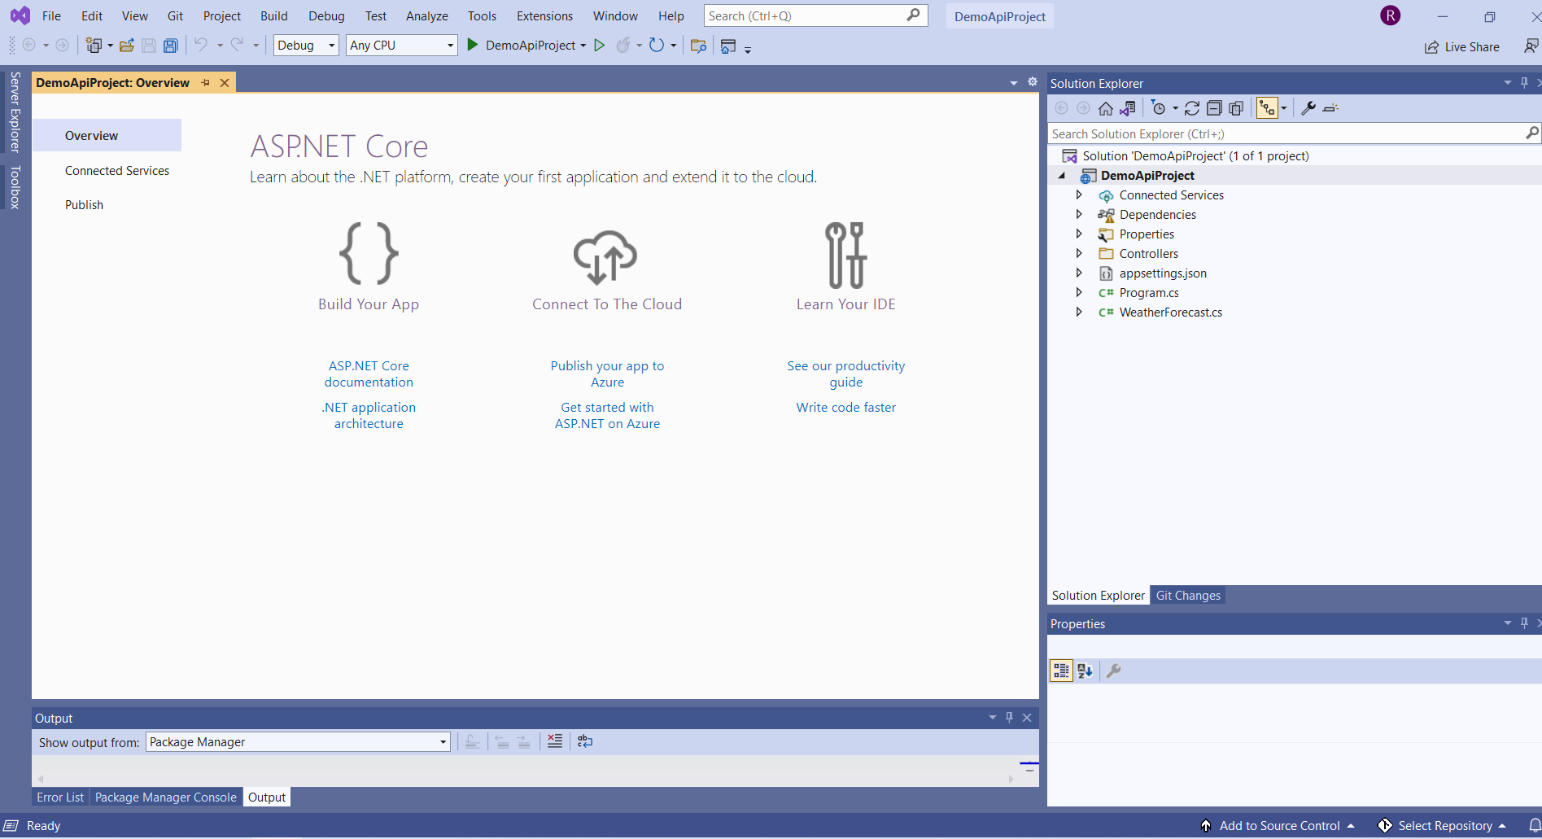Screen dimensions: 1542x839
Task: Open the Publish your app to Azure link
Action: pos(607,374)
